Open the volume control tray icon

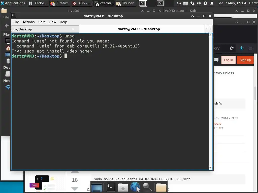pyautogui.click(x=199, y=3)
